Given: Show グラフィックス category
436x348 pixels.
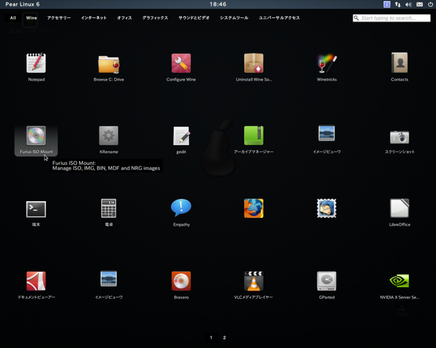Looking at the screenshot, I should coord(155,18).
